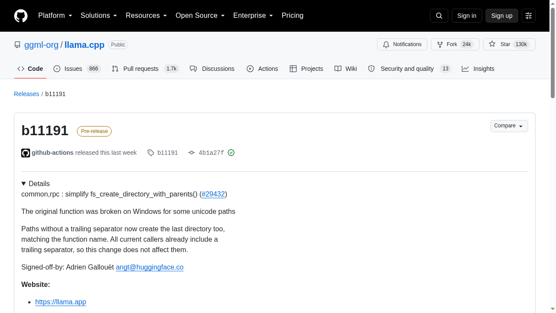Open the Resources dropdown
The image size is (556, 313).
(x=146, y=16)
